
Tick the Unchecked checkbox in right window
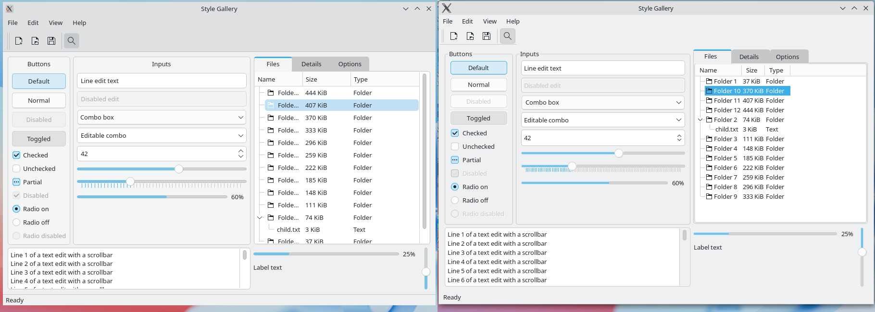455,146
